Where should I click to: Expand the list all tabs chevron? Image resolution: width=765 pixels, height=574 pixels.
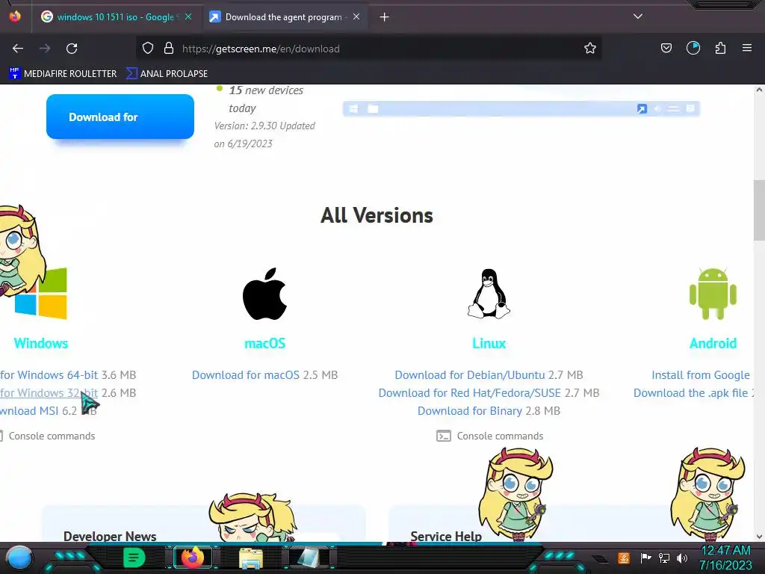[638, 16]
